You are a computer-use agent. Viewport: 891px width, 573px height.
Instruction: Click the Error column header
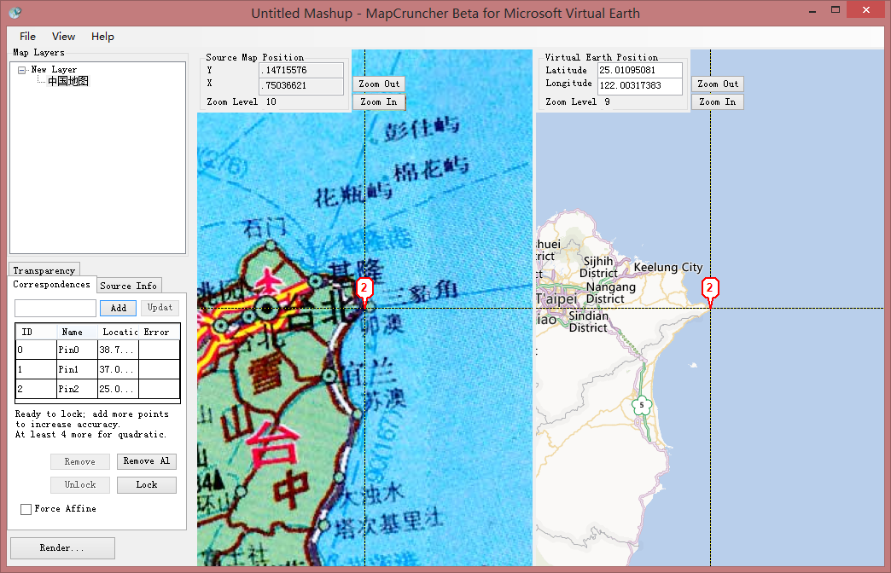click(159, 332)
